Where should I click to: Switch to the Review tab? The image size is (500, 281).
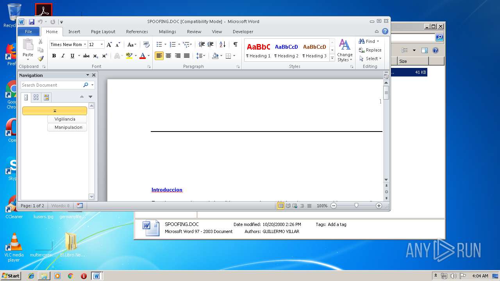click(x=194, y=32)
